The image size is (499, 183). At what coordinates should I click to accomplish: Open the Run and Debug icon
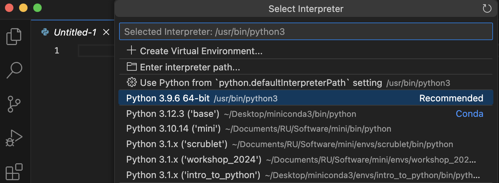14,138
